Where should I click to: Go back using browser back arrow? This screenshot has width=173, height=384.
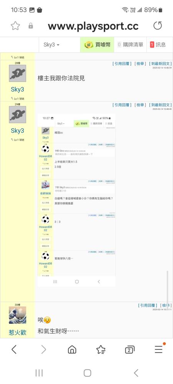[x=14, y=349]
